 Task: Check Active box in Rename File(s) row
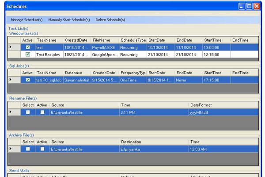(42, 112)
